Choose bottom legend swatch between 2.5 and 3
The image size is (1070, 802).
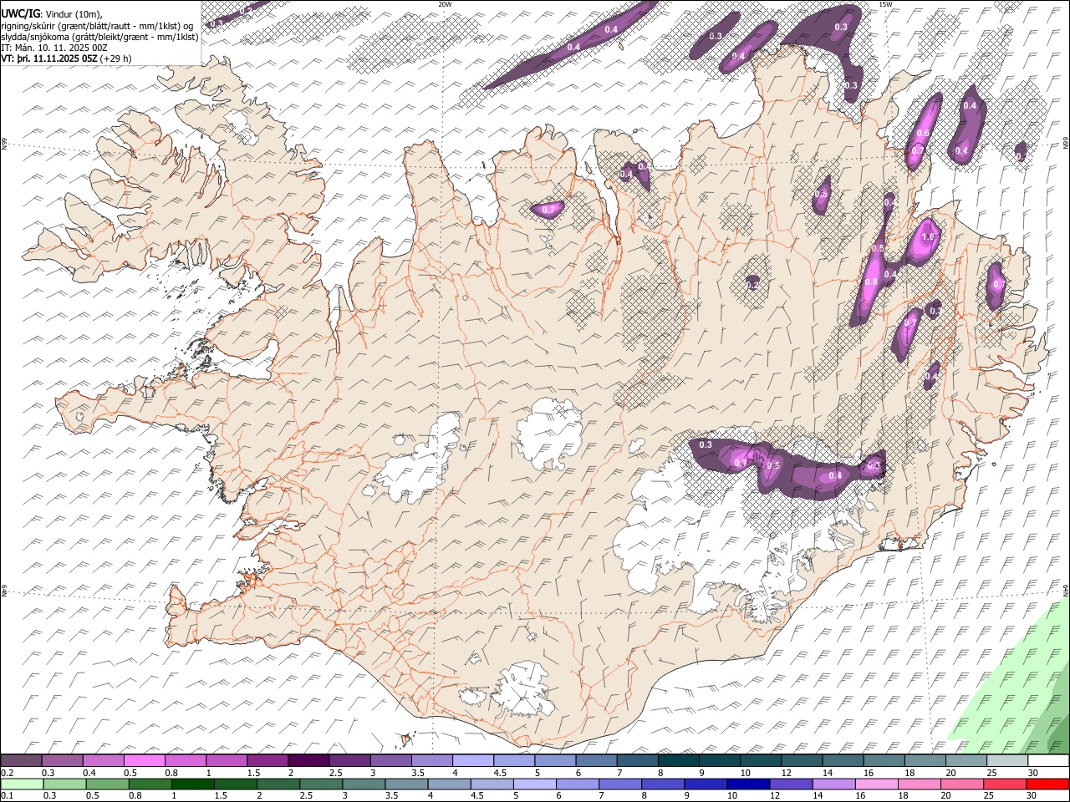pyautogui.click(x=320, y=784)
